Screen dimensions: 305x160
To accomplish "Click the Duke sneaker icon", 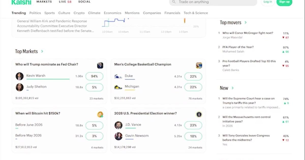I will tap(118, 76).
